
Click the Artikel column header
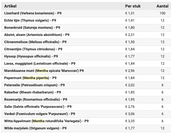(10, 6)
